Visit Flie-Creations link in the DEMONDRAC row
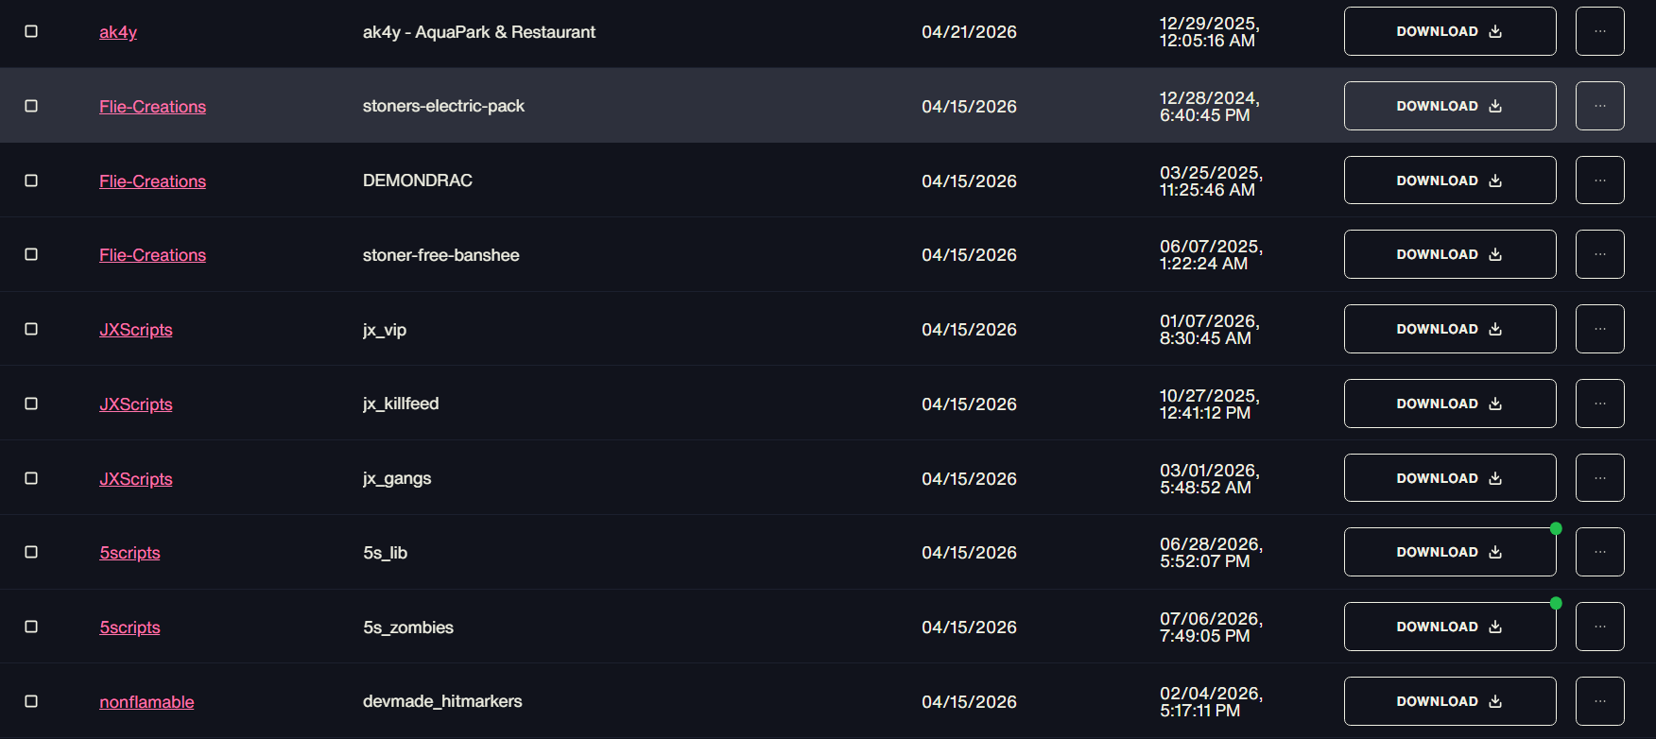The width and height of the screenshot is (1656, 739). coord(152,181)
